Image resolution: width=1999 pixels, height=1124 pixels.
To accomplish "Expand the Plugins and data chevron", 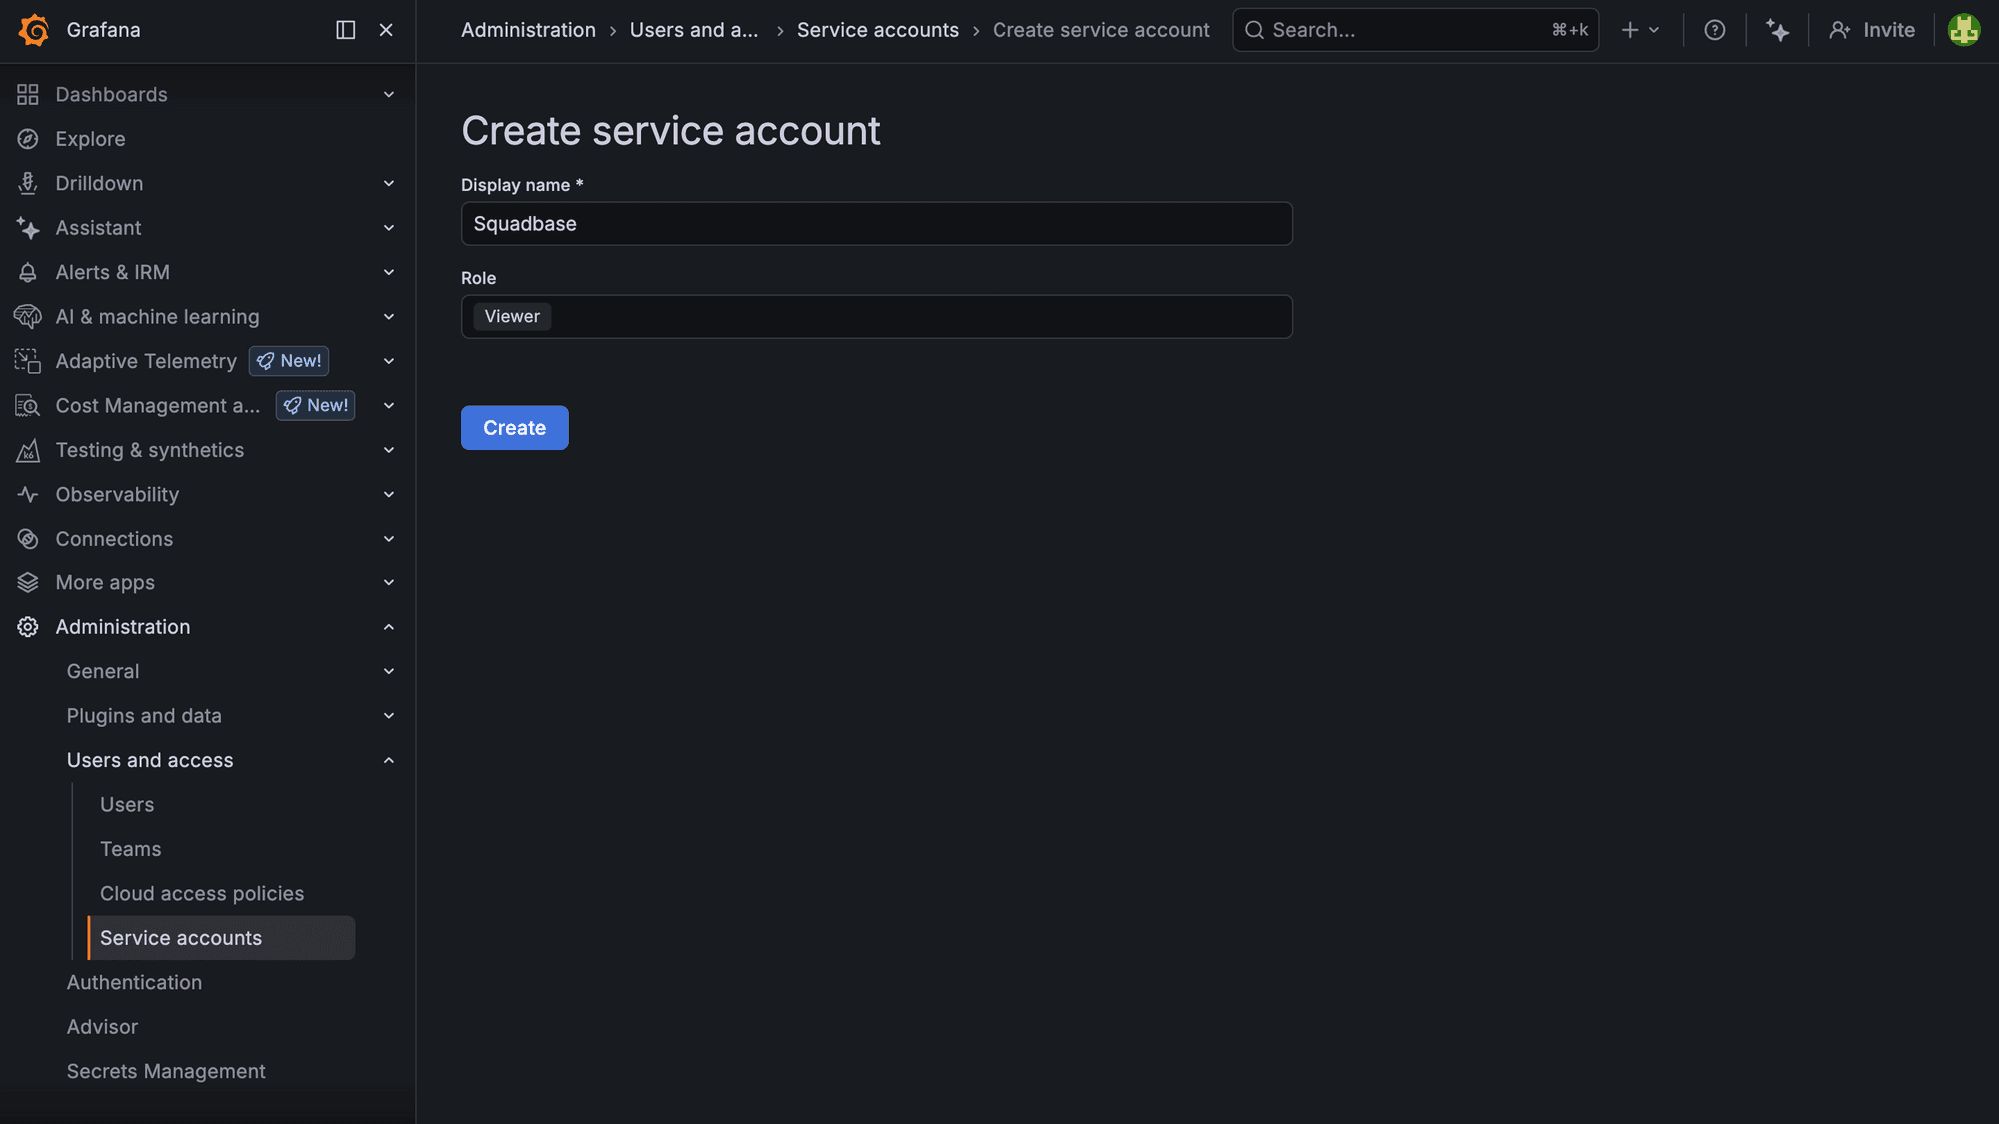I will coord(389,716).
